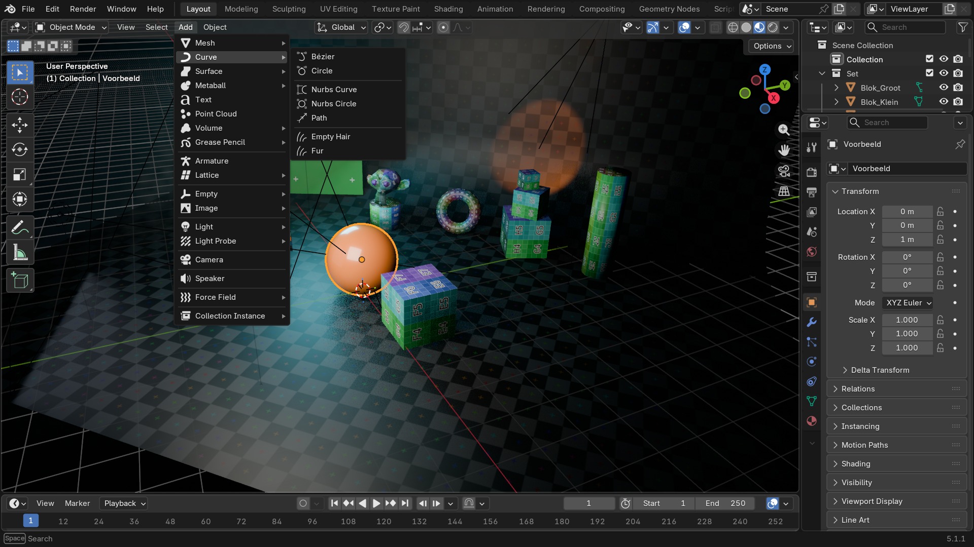Choose Bézier from Curve submenu
This screenshot has height=547, width=974.
[348, 57]
